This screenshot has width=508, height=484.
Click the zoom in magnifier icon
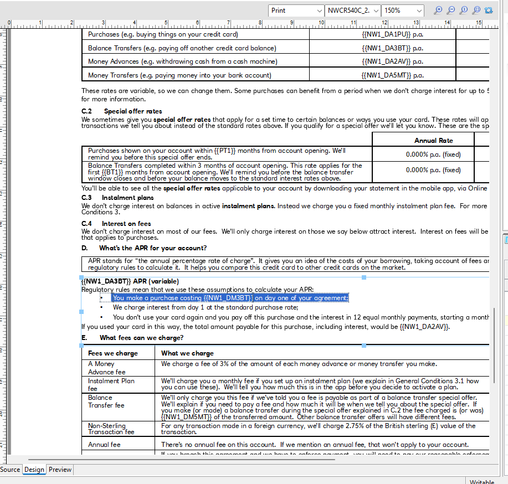(438, 11)
